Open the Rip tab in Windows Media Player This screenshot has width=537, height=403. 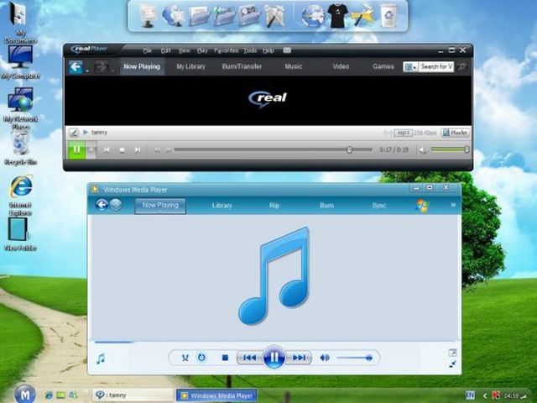(274, 205)
